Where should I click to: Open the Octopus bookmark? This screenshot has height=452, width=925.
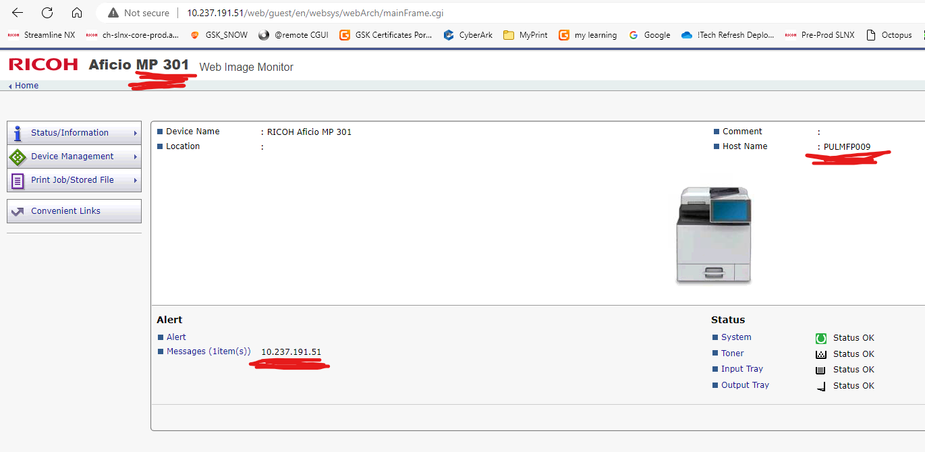(x=889, y=35)
